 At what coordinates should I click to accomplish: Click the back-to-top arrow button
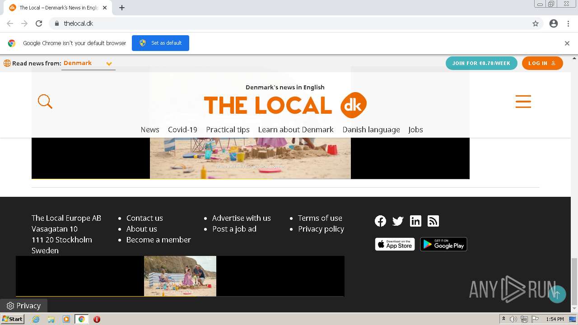click(557, 294)
